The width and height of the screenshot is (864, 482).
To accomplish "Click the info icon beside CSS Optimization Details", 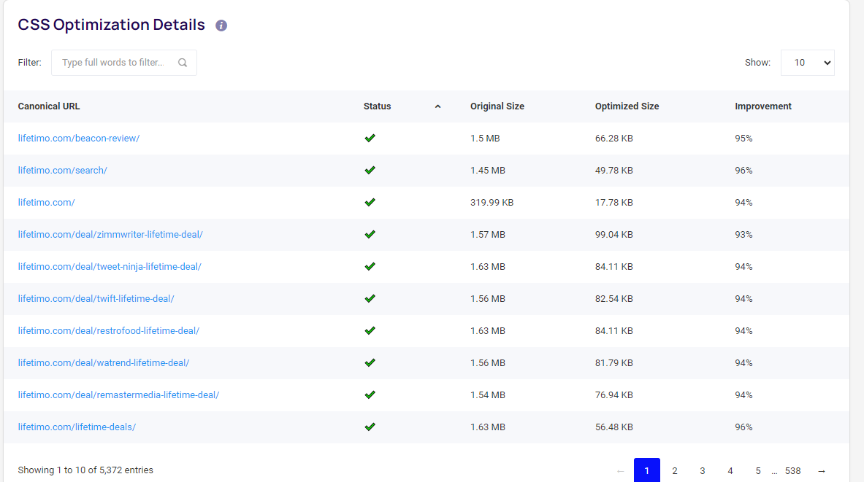I will (221, 26).
